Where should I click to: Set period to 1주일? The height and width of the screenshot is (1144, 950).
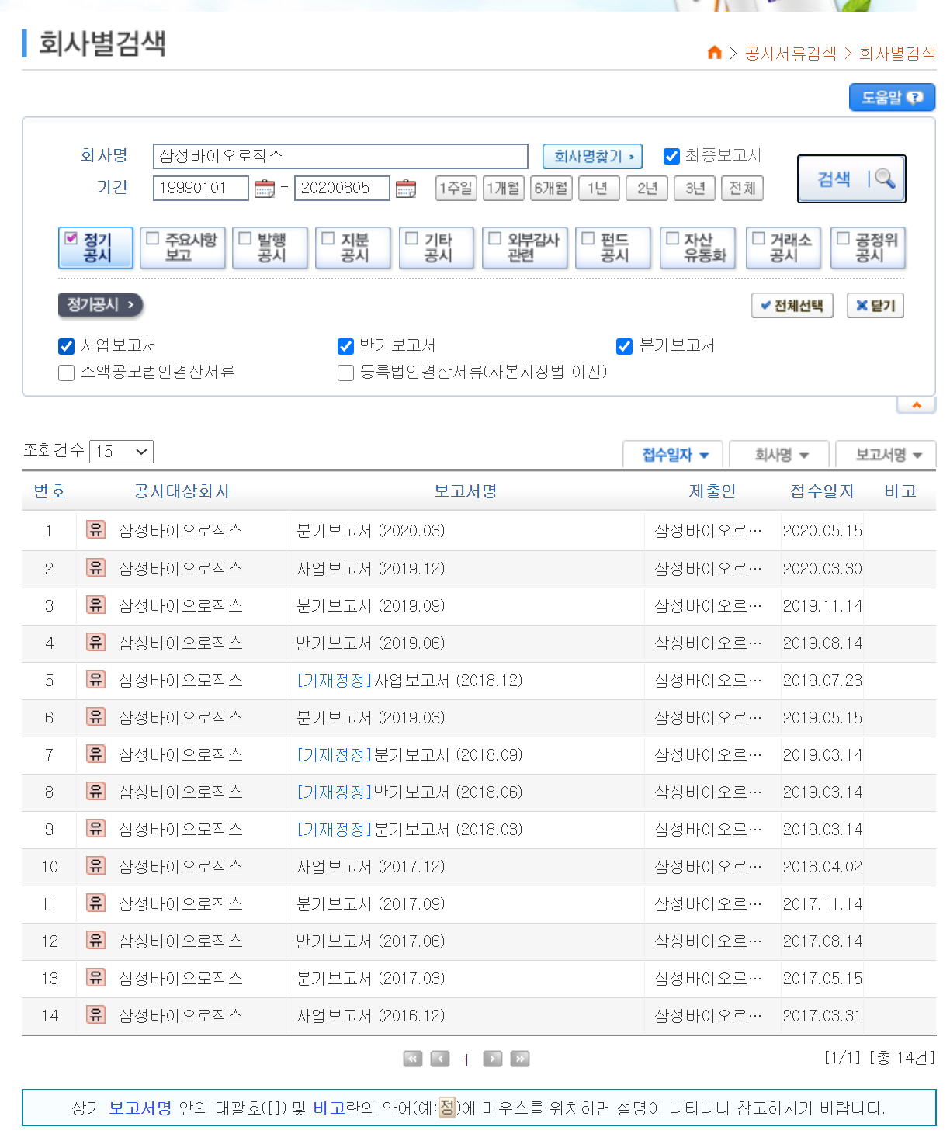[x=456, y=188]
